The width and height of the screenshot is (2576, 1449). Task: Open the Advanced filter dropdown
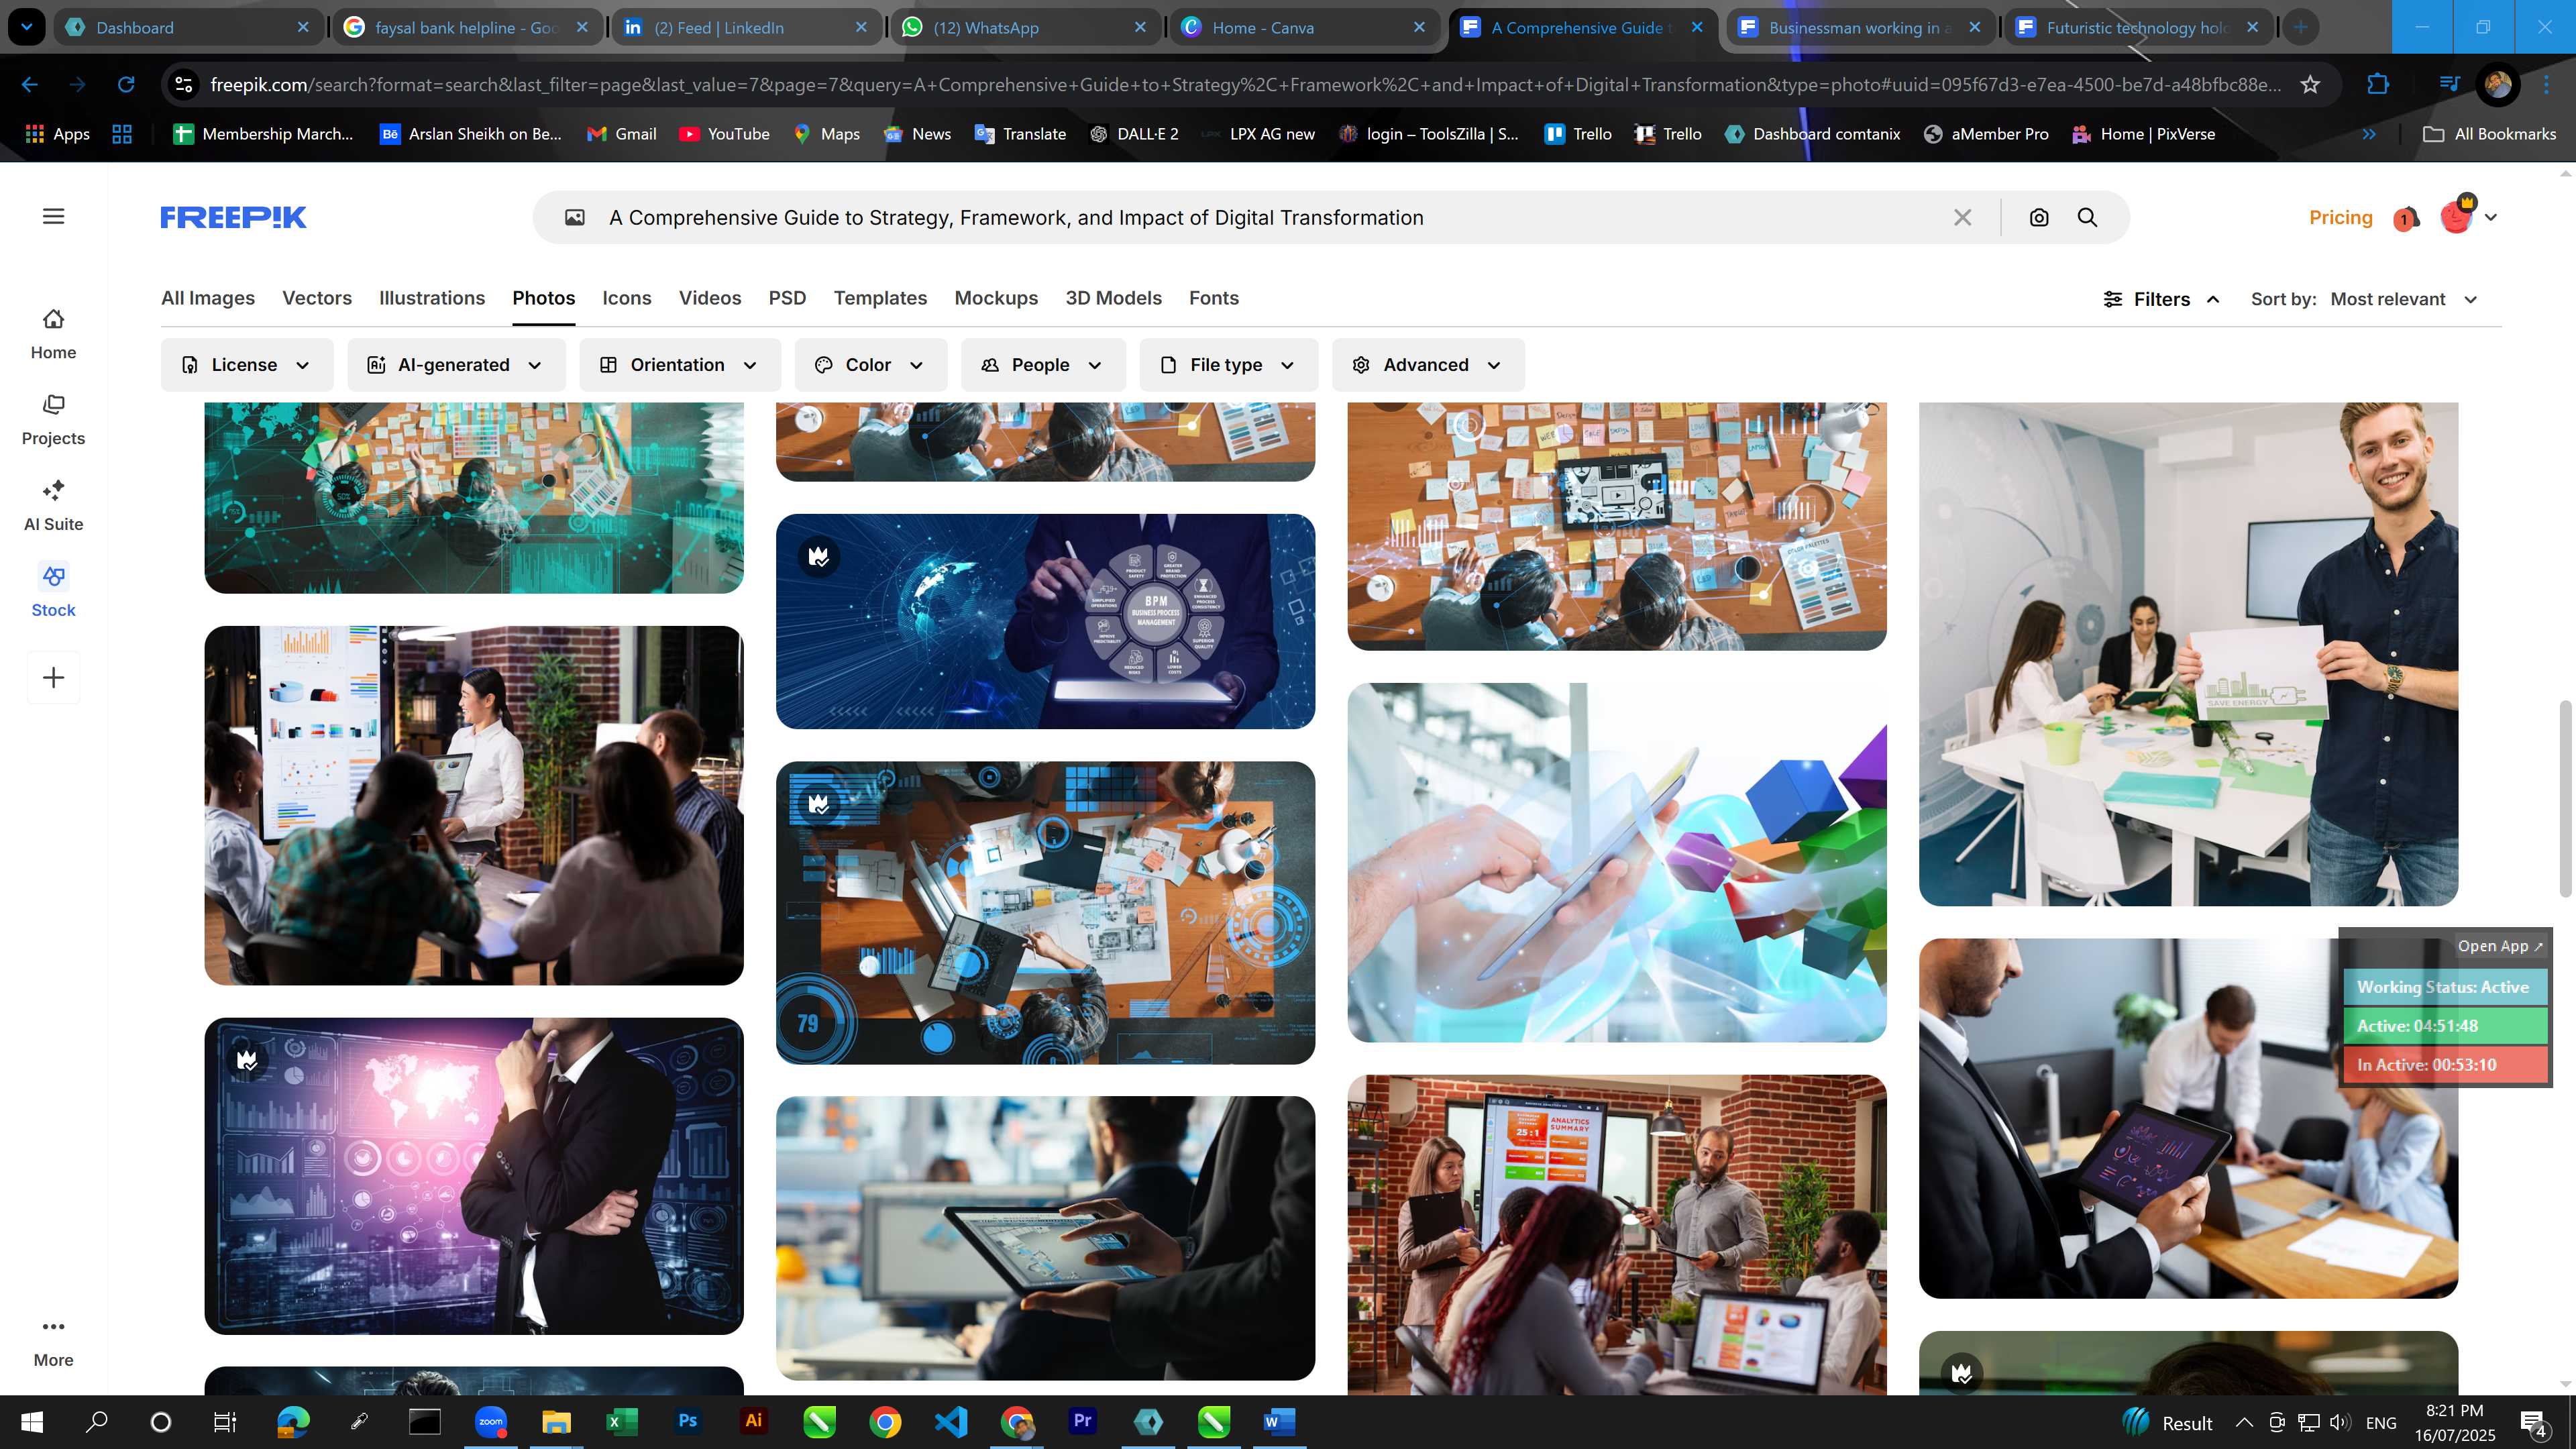click(1428, 365)
